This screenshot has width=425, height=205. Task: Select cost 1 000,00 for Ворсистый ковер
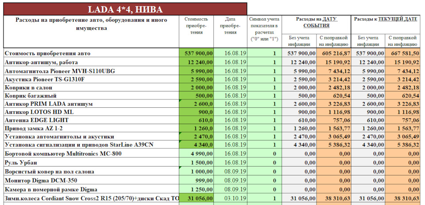coord(196,171)
